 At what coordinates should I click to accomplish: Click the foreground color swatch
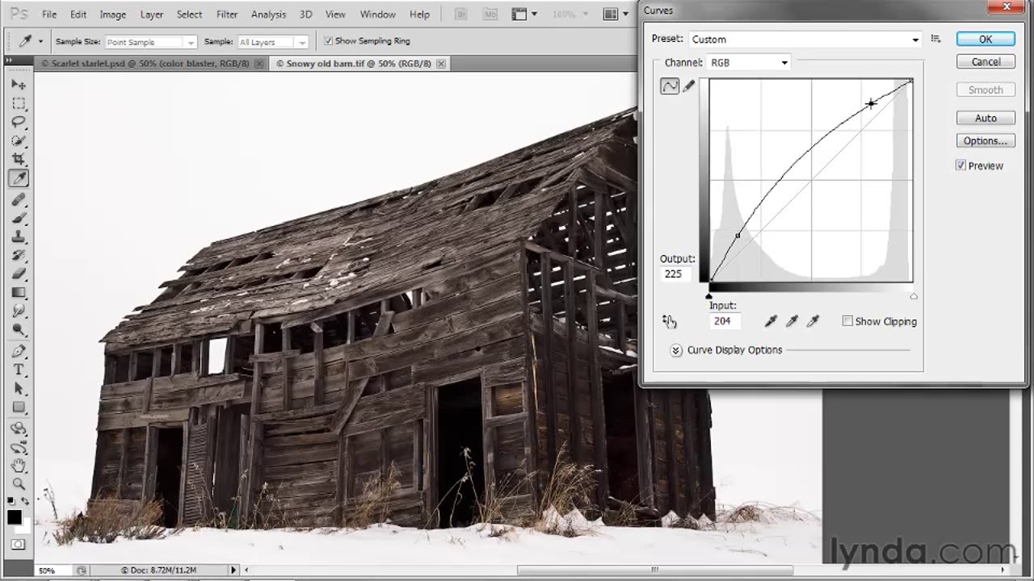click(15, 517)
